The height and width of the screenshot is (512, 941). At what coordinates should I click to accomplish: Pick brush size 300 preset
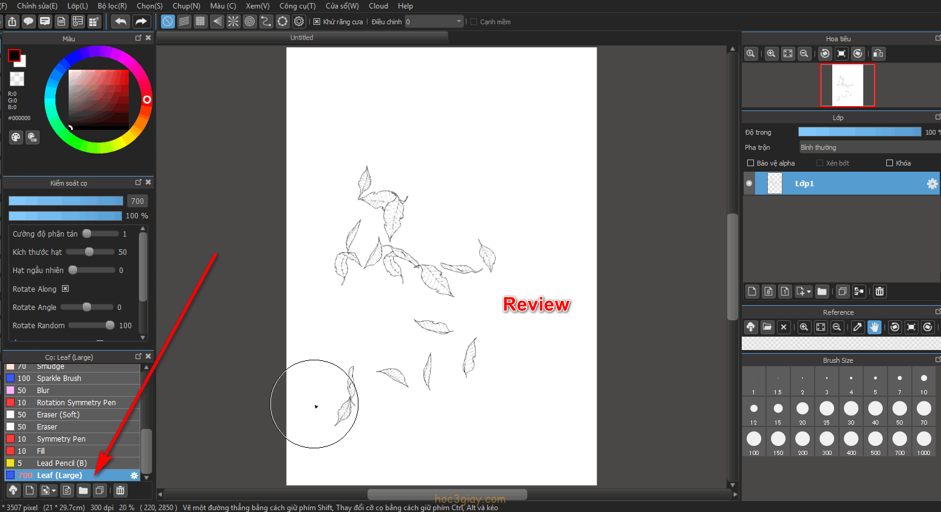click(827, 439)
